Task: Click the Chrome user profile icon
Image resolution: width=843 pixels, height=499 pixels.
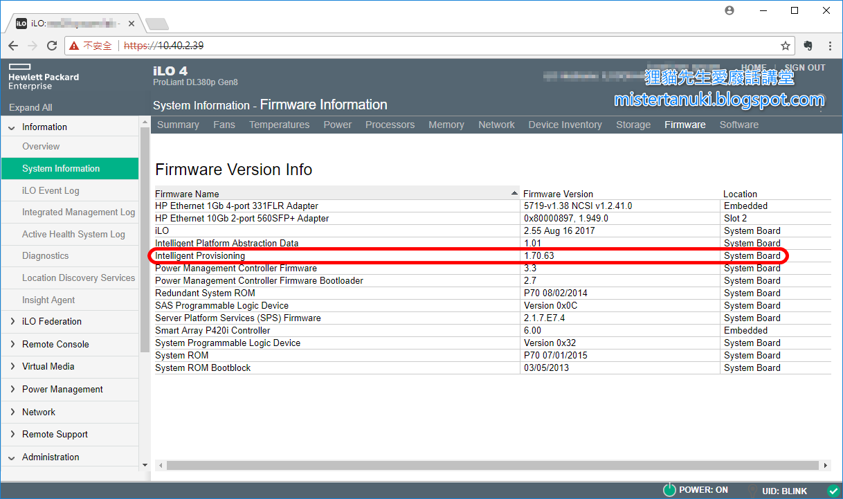Action: coord(729,10)
